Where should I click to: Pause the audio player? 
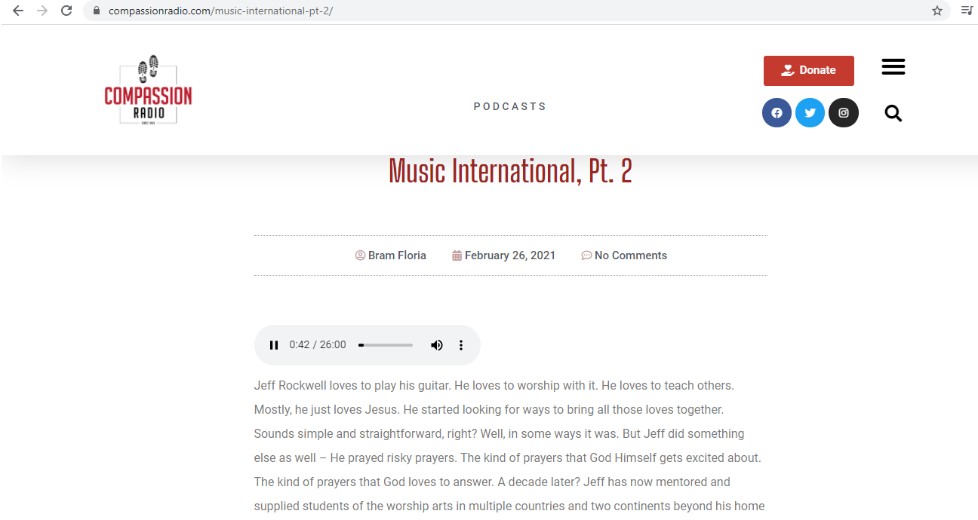(274, 345)
